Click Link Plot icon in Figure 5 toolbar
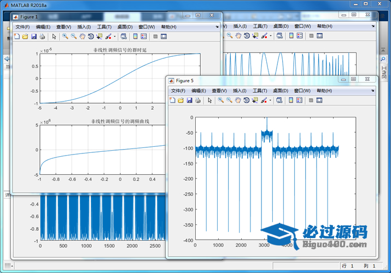Image resolution: width=391 pixels, height=273 pixels. click(x=279, y=100)
